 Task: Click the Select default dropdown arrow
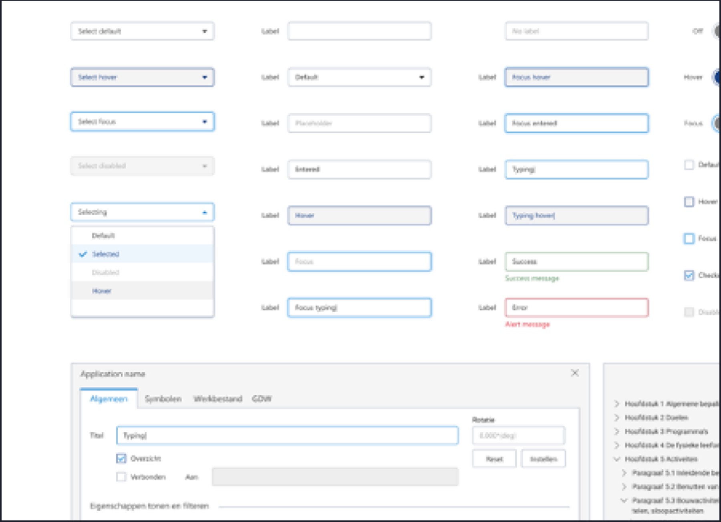205,31
